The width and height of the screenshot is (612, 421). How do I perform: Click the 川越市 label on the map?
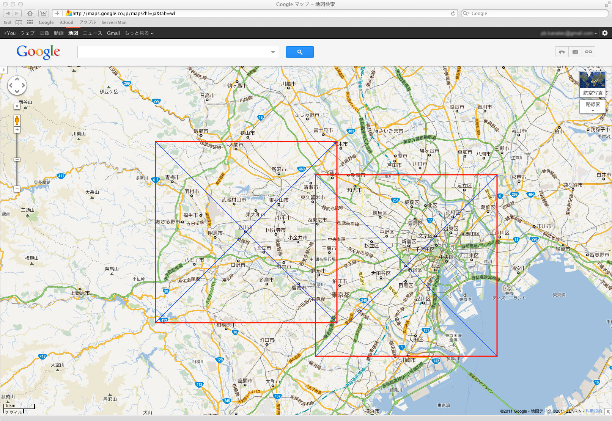(288, 83)
